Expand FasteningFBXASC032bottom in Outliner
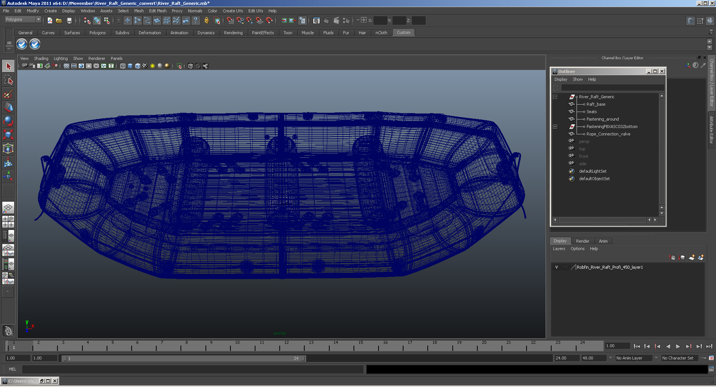The width and height of the screenshot is (716, 387). tap(555, 127)
